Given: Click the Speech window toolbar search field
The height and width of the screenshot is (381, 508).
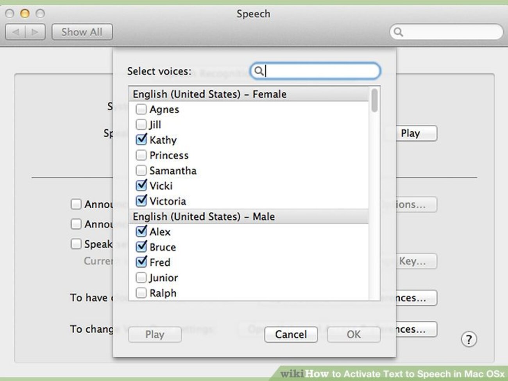Looking at the screenshot, I should (x=446, y=32).
